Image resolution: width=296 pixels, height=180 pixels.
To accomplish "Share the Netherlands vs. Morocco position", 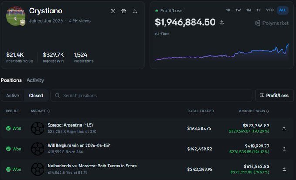I will point(284,169).
